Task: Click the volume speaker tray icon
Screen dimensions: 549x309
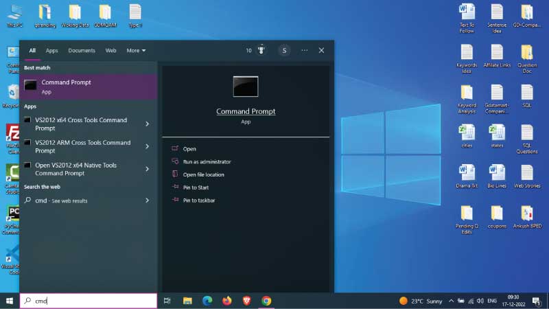Action: click(x=480, y=301)
